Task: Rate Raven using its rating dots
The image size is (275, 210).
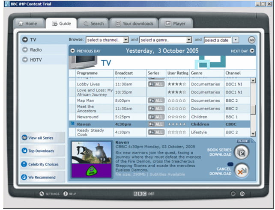Action: 176,124
